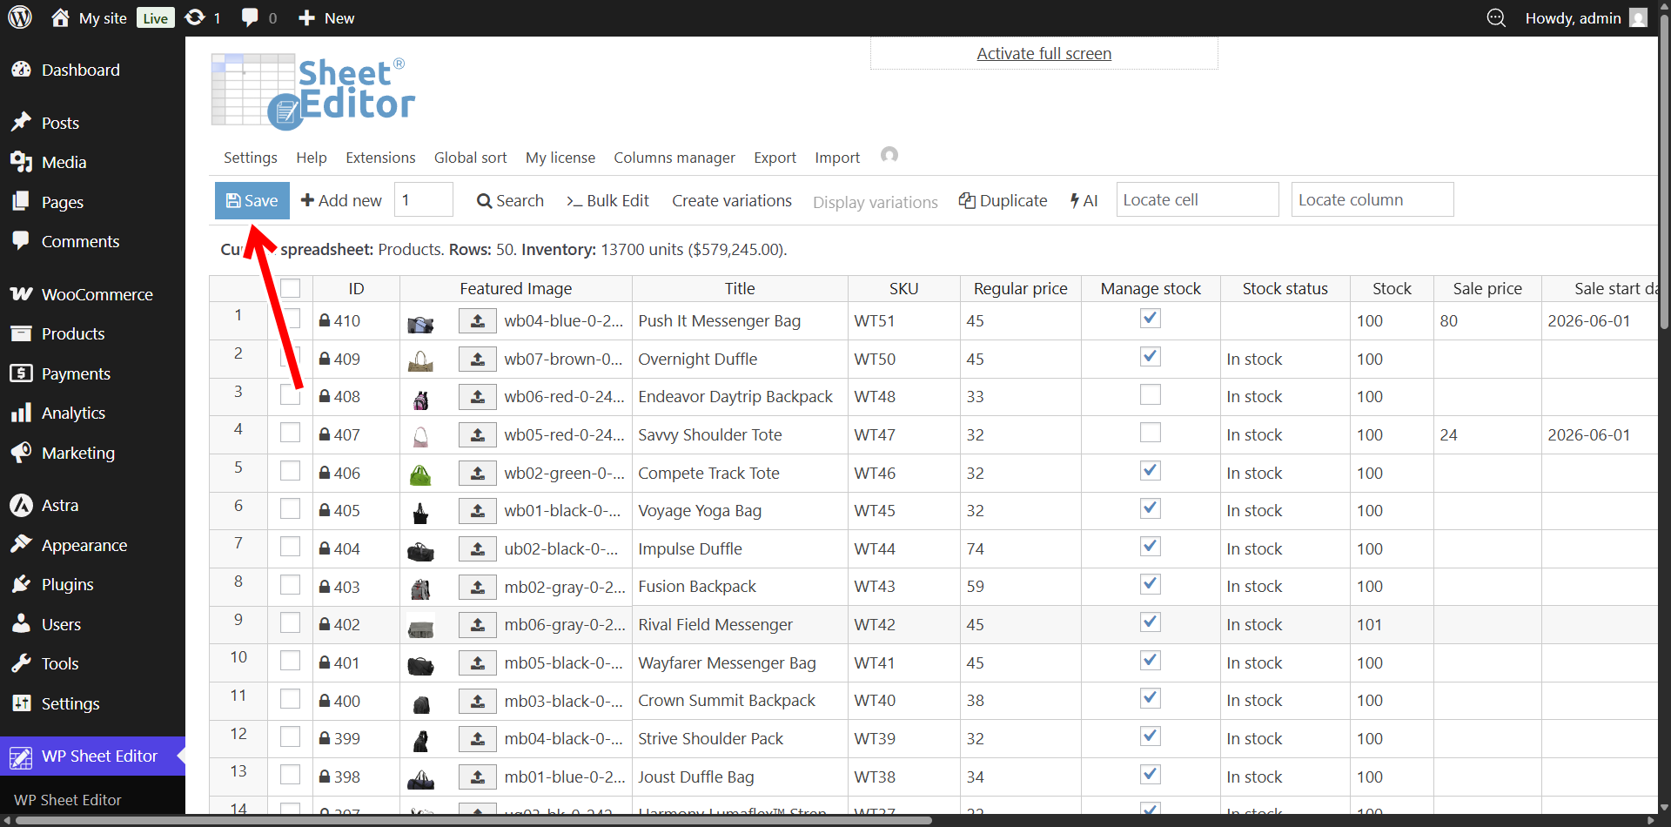Open Dashboard from the sidebar
This screenshot has width=1671, height=827.
click(x=80, y=70)
